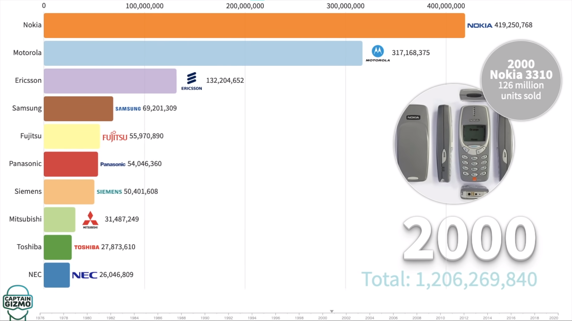Screen dimensions: 572x321
Task: Click the Toshiba value 27,873,610
Action: click(118, 247)
